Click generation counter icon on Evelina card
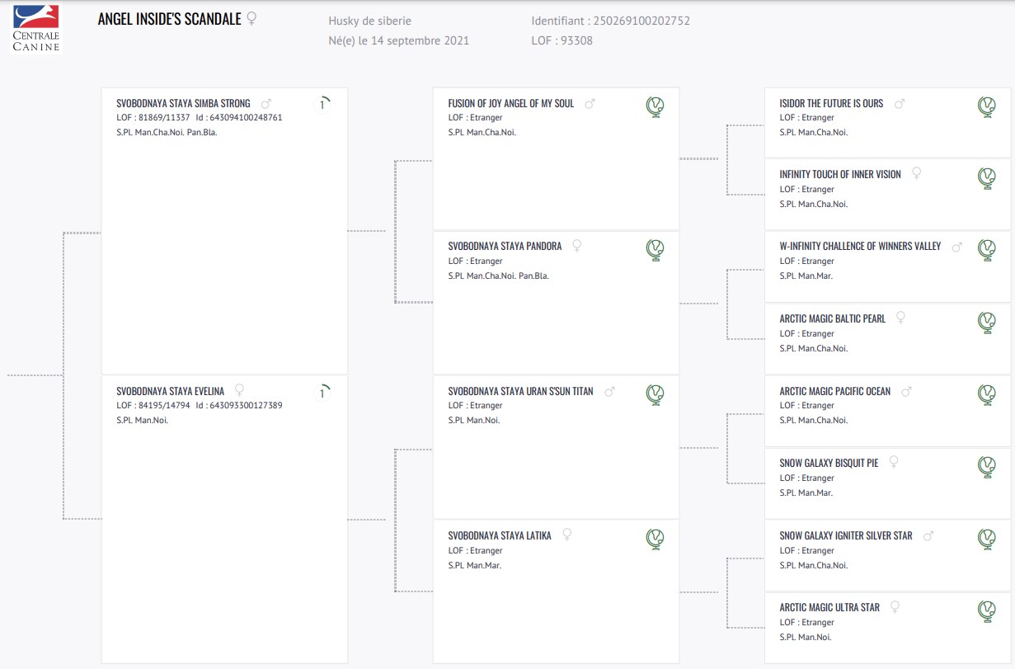The height and width of the screenshot is (669, 1015). 323,393
